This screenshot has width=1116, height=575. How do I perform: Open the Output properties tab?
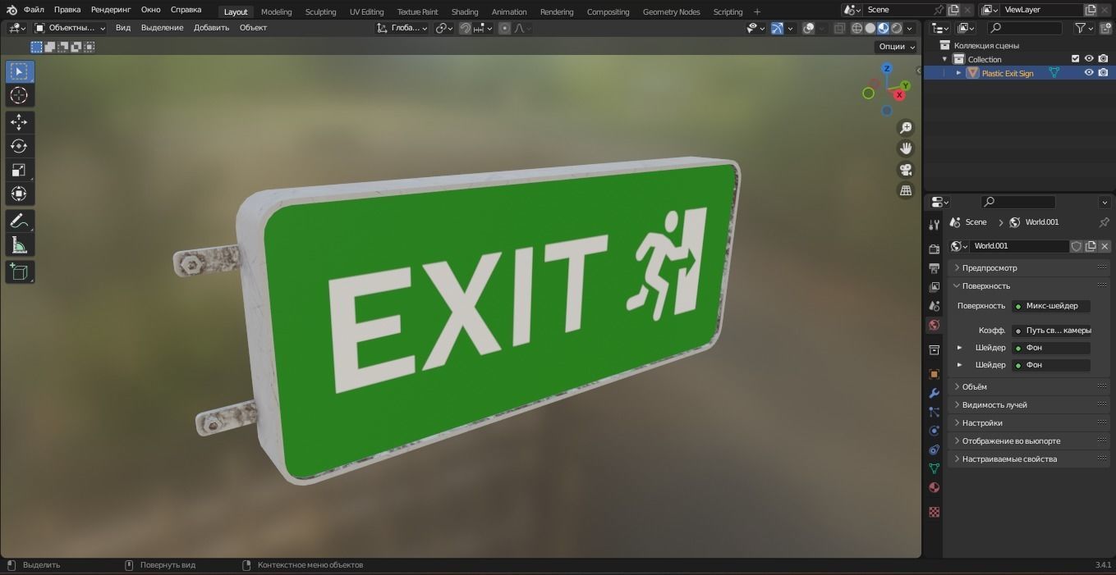point(934,268)
